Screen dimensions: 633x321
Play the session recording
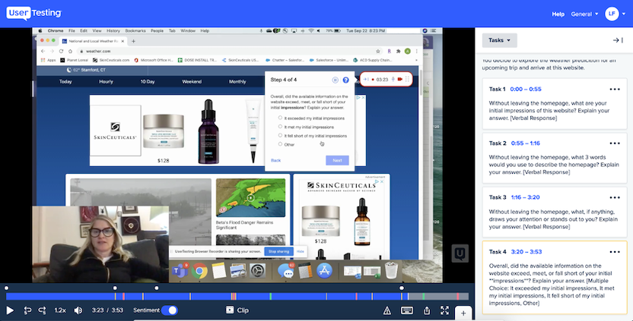(x=10, y=310)
